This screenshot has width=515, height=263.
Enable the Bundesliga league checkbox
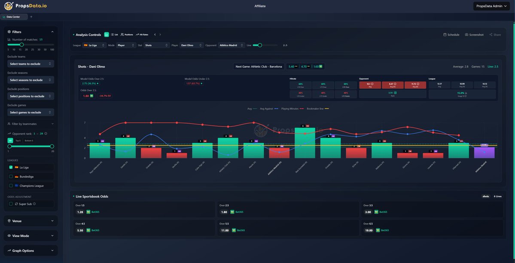(x=11, y=176)
